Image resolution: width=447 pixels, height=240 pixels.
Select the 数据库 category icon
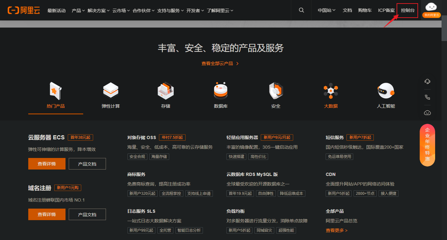pyautogui.click(x=221, y=91)
